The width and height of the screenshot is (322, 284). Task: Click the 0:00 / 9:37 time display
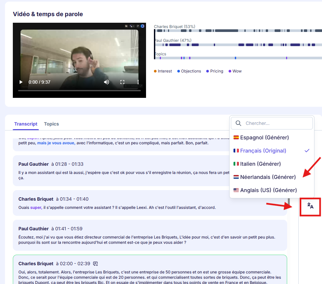pos(39,82)
